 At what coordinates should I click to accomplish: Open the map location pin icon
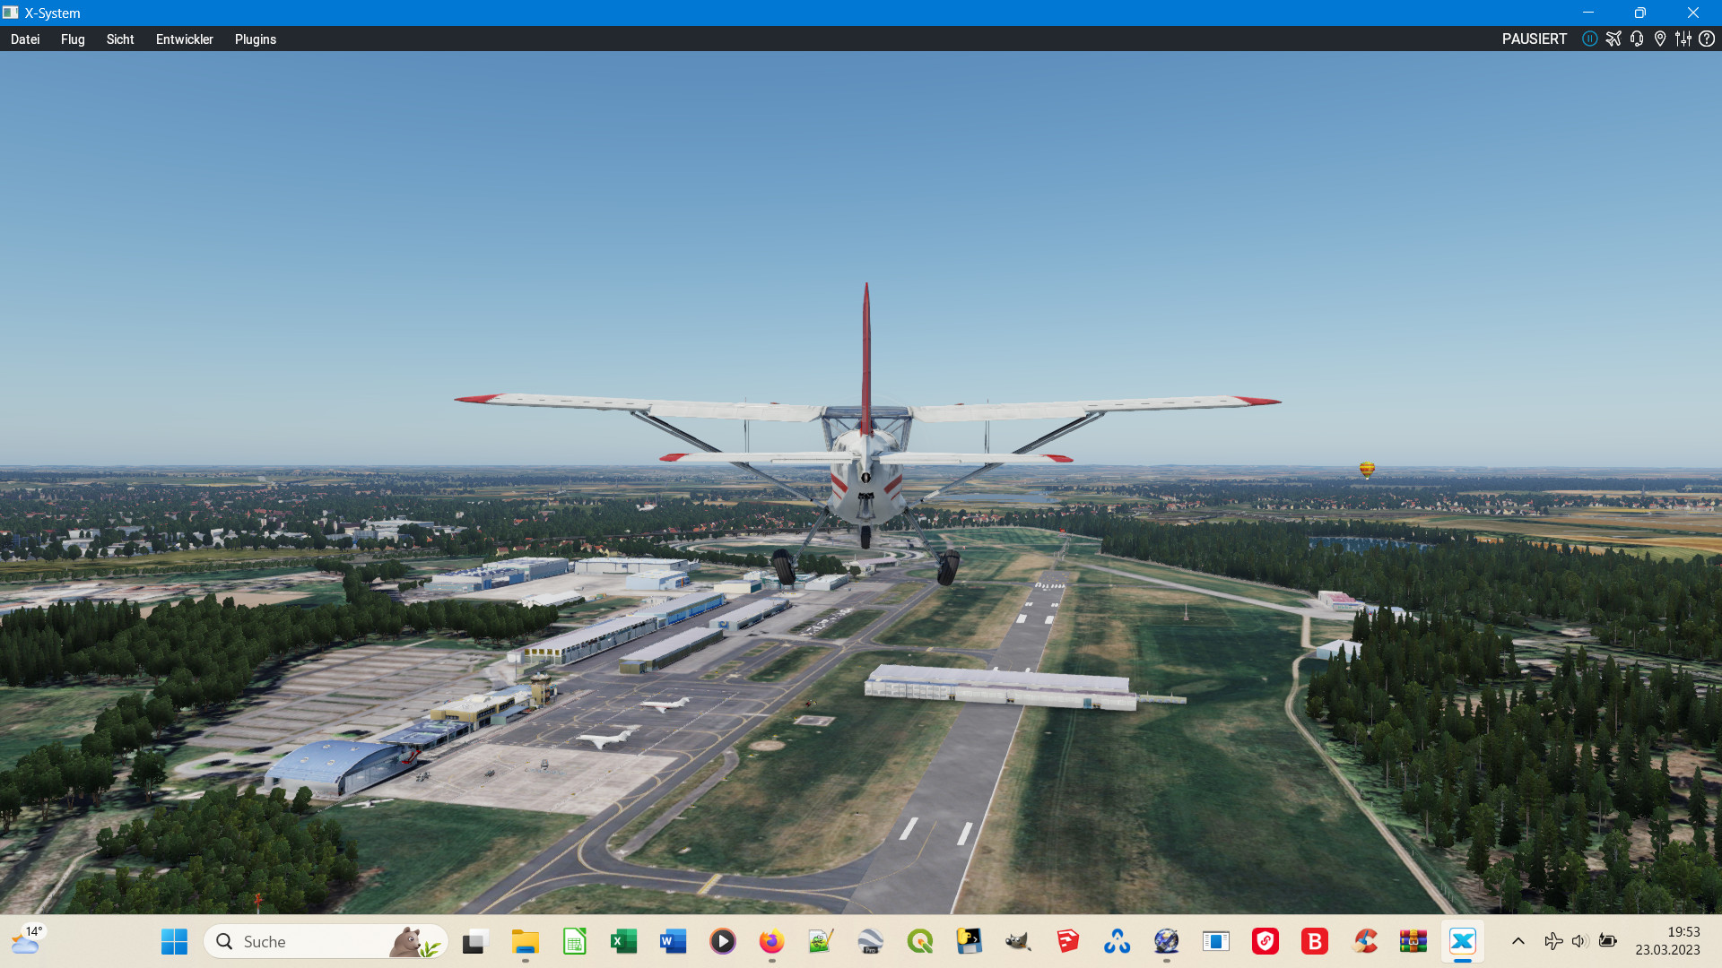1660,39
